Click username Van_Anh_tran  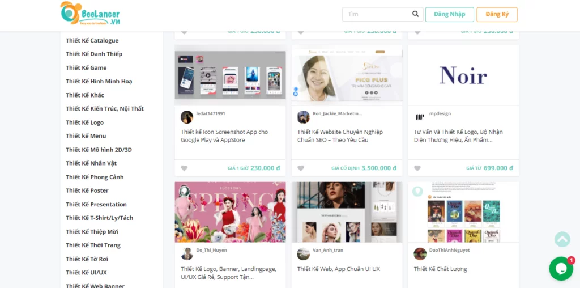pos(328,250)
